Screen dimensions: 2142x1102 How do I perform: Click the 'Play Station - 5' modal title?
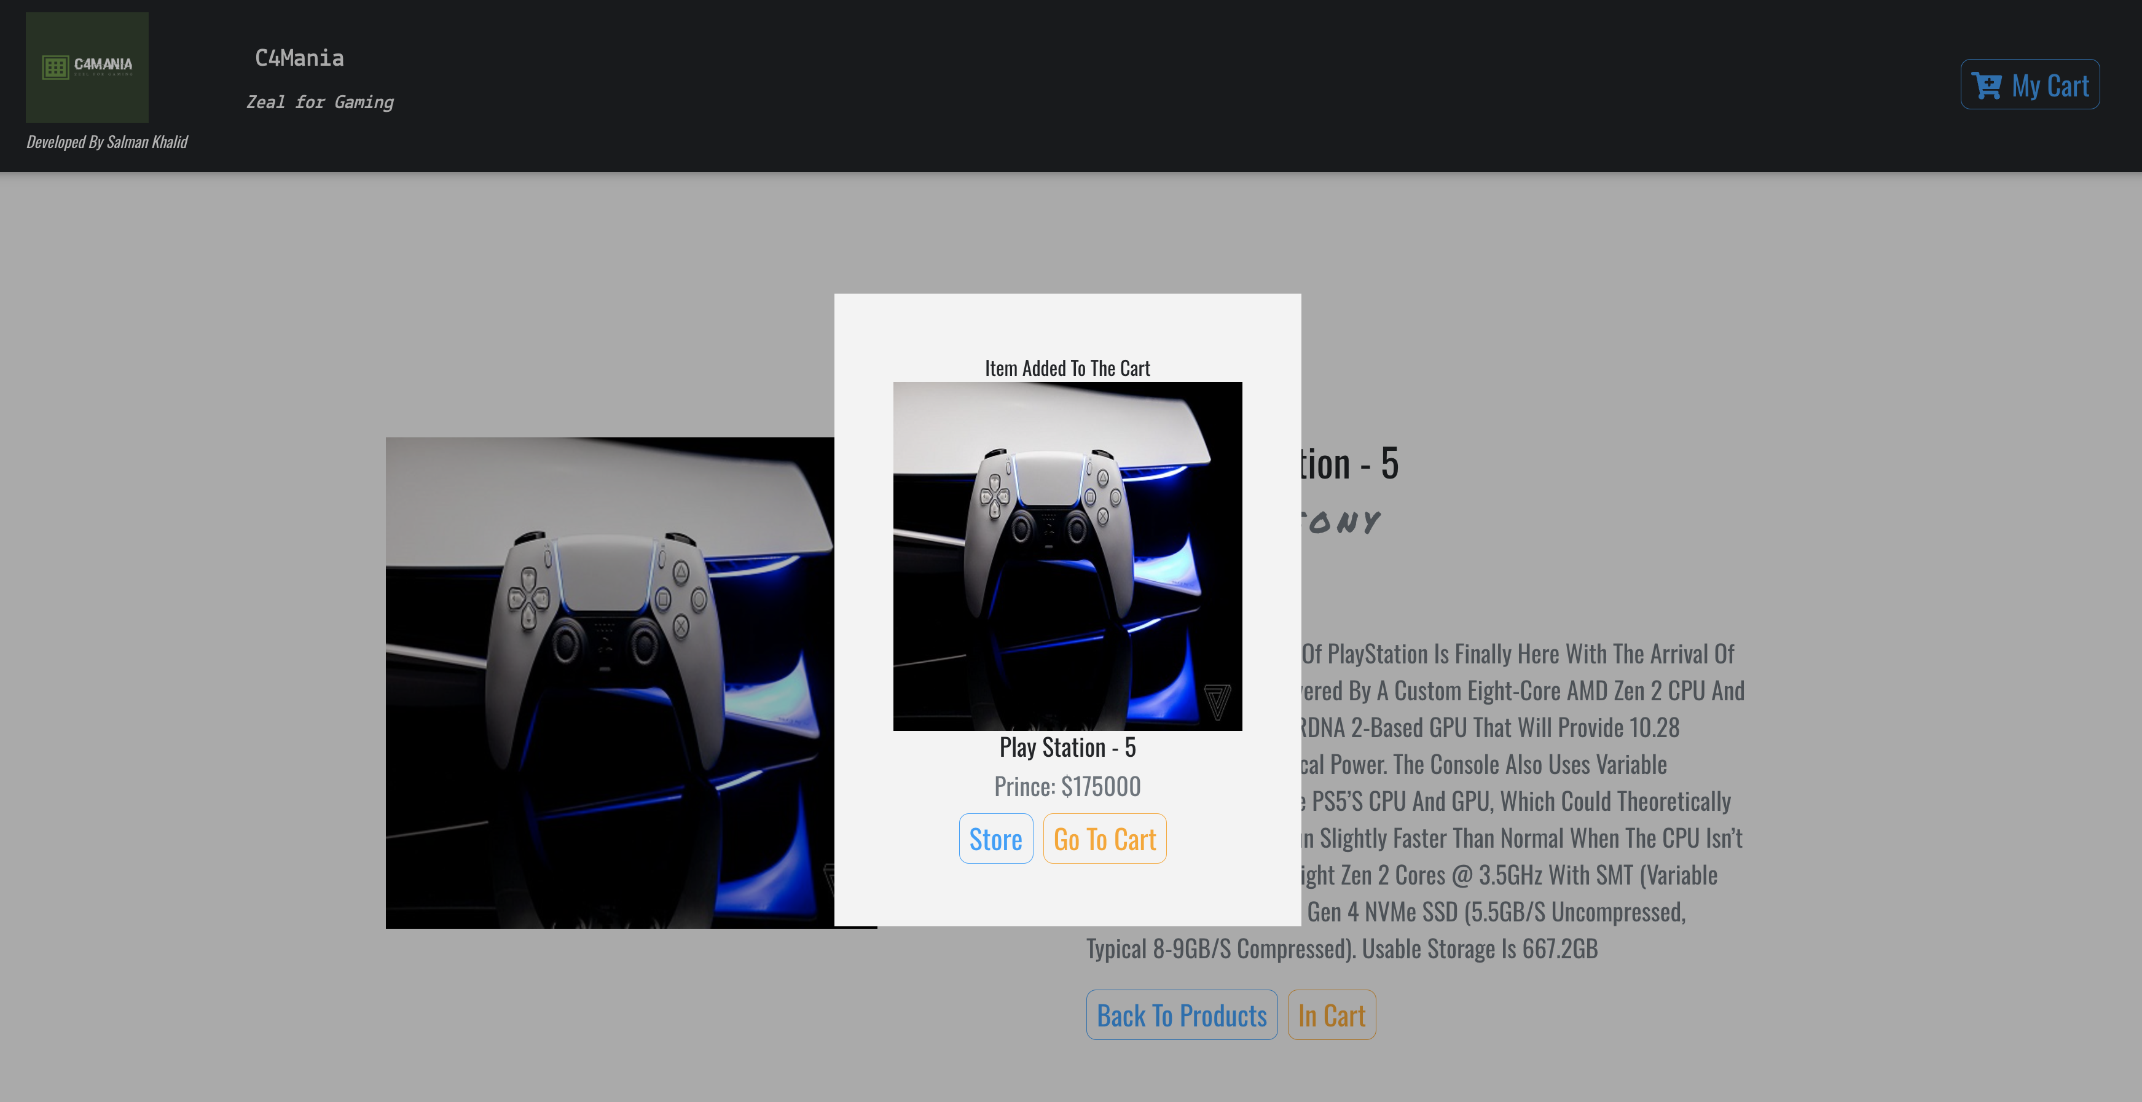pos(1067,746)
